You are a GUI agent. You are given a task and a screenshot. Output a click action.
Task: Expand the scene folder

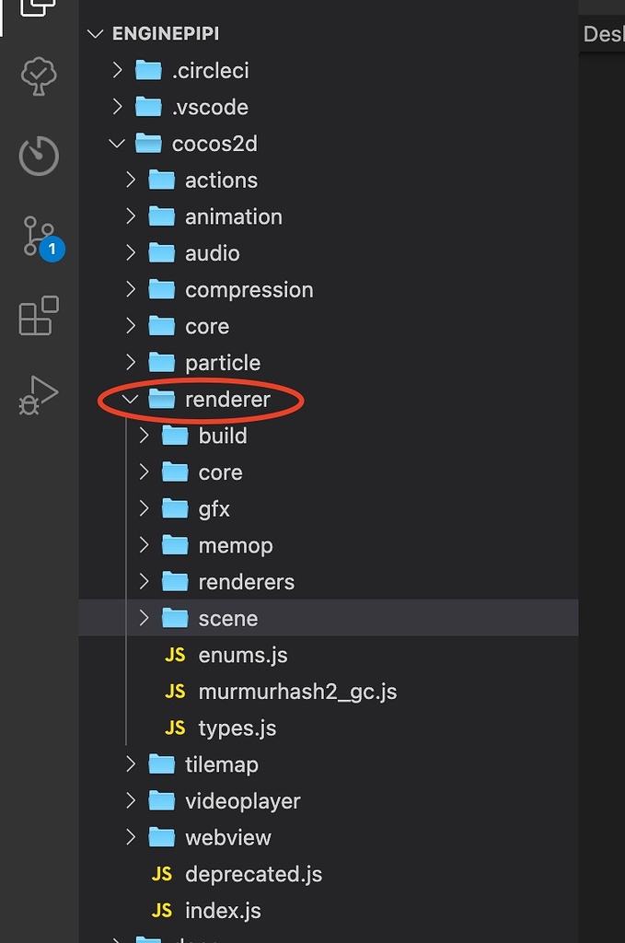coord(144,618)
